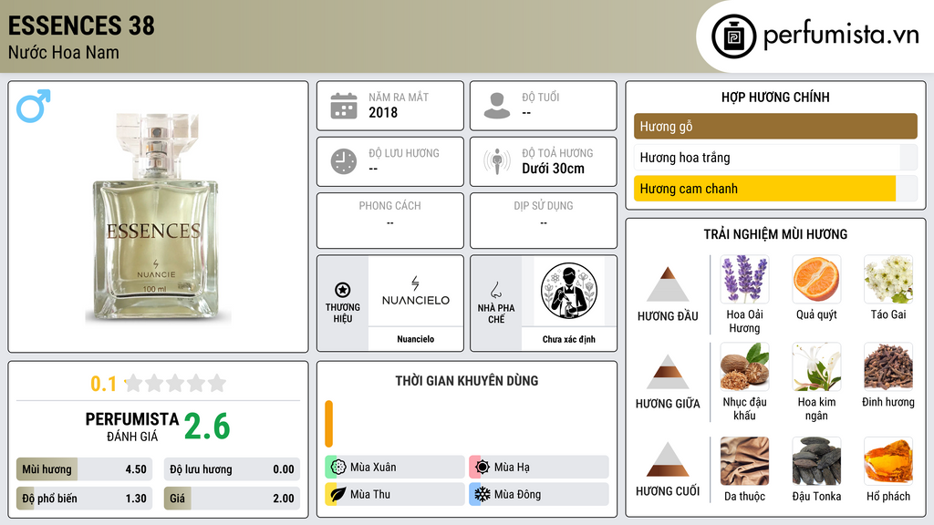Open the Hoa Oải Hương lavender note thumbnail
The height and width of the screenshot is (525, 934).
tap(744, 279)
